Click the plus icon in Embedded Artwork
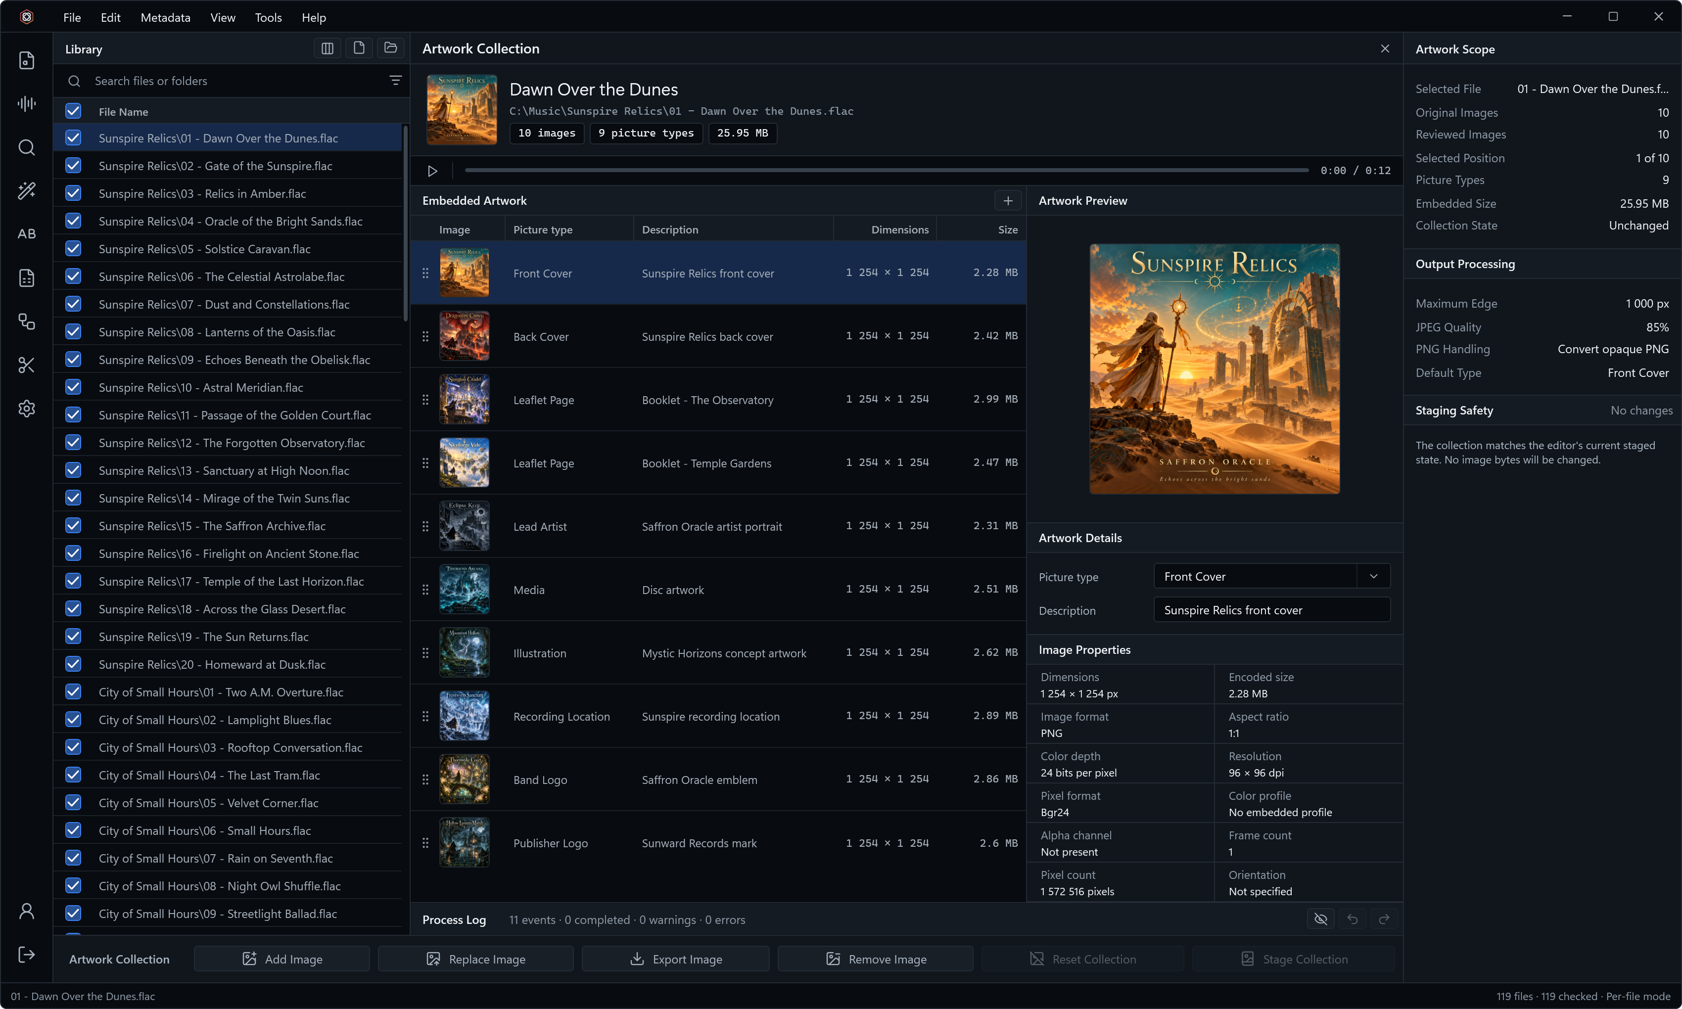Image resolution: width=1682 pixels, height=1009 pixels. click(1008, 201)
